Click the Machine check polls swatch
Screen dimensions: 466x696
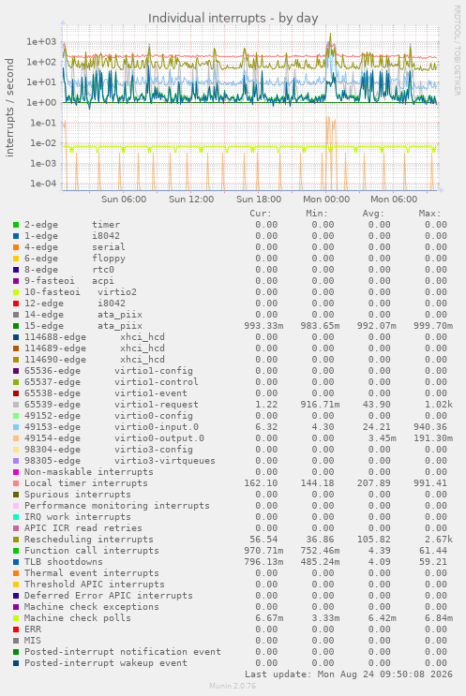click(16, 618)
